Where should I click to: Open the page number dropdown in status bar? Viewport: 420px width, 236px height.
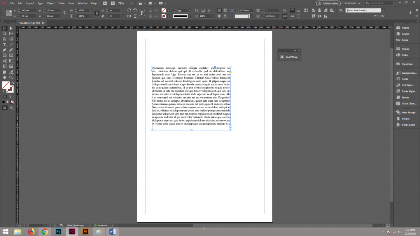point(45,225)
